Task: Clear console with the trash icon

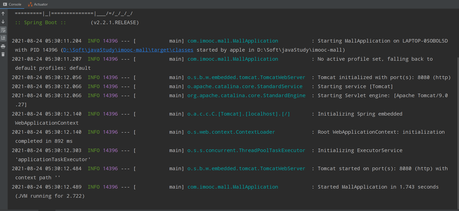Action: click(x=3, y=54)
